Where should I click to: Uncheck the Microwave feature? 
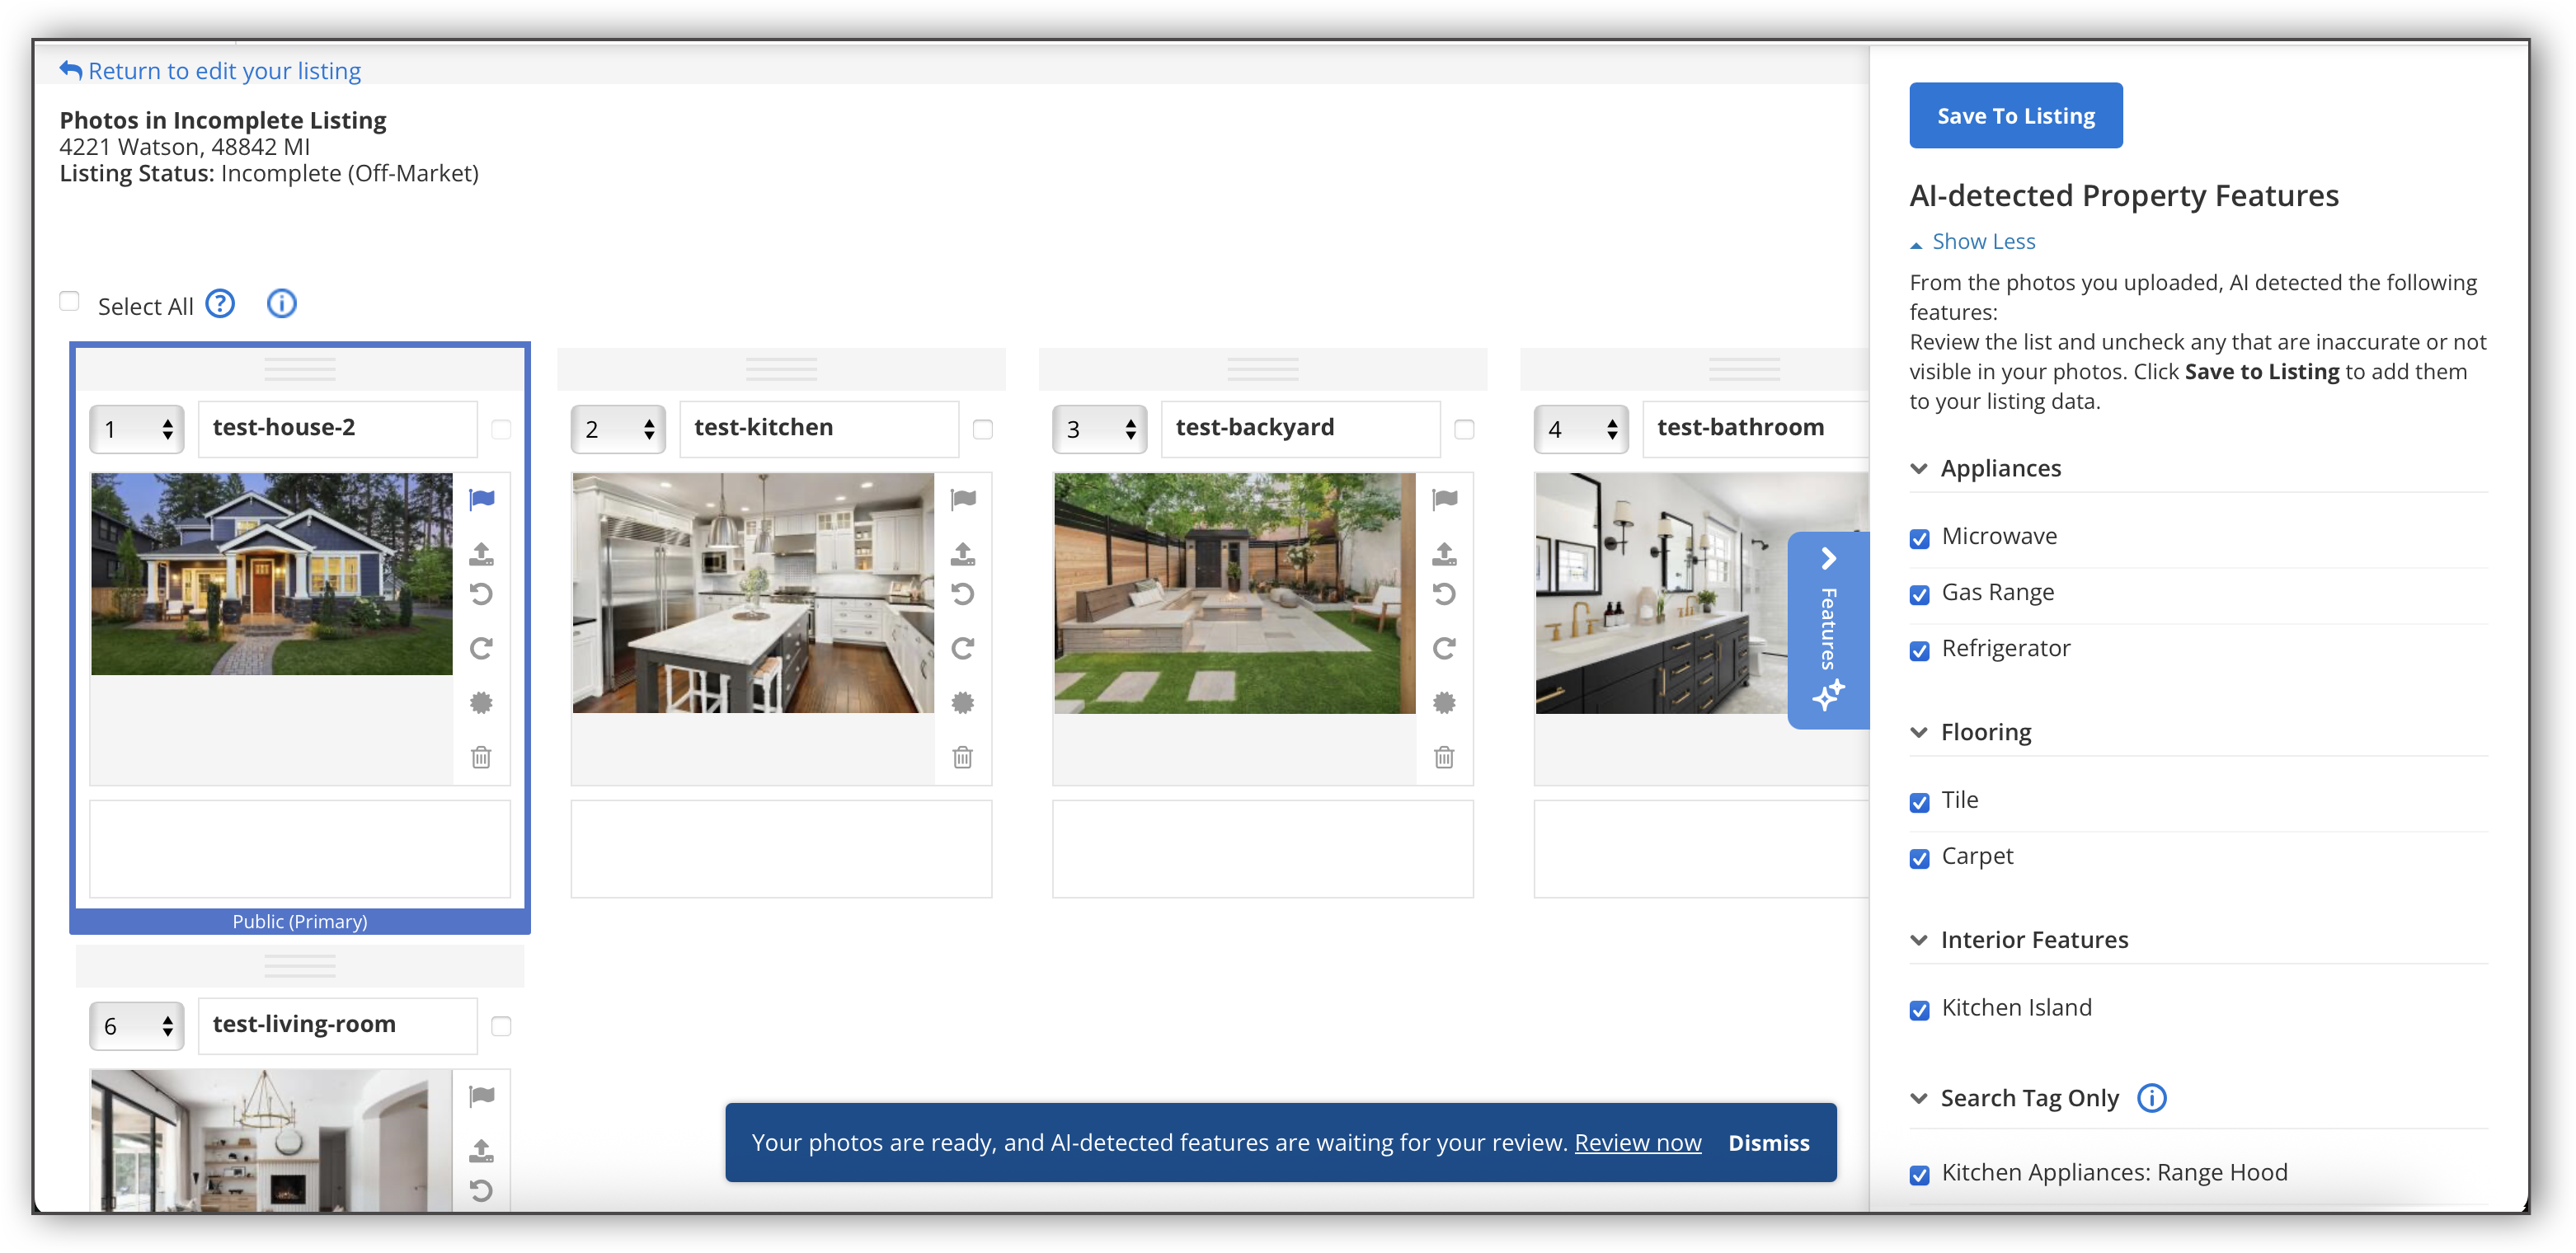[1919, 539]
